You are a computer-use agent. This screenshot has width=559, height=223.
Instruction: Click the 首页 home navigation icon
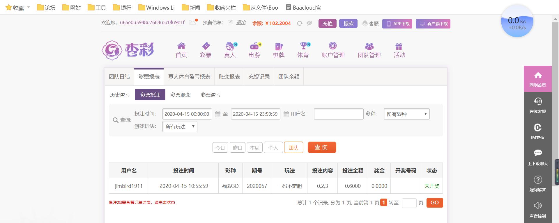(181, 46)
